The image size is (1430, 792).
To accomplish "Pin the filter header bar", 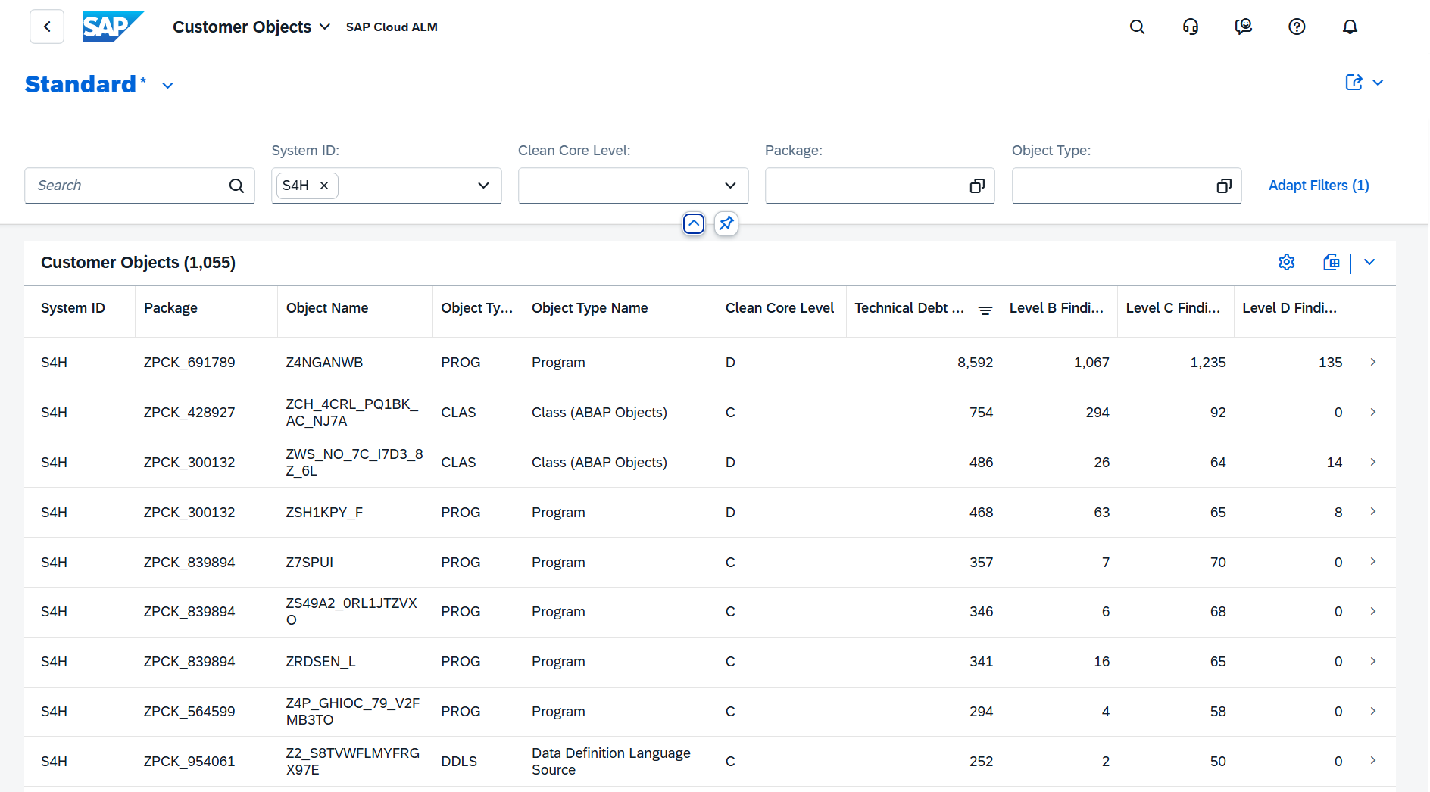I will (726, 223).
